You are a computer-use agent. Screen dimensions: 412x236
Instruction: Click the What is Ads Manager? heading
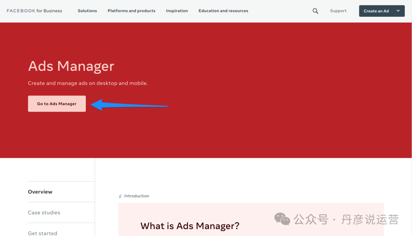click(190, 226)
